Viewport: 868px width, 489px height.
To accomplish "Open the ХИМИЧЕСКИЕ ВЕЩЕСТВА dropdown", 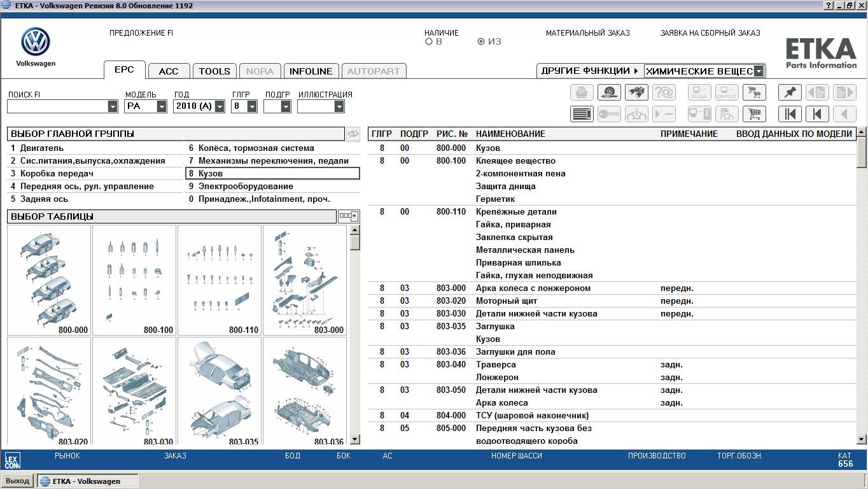I will 759,71.
